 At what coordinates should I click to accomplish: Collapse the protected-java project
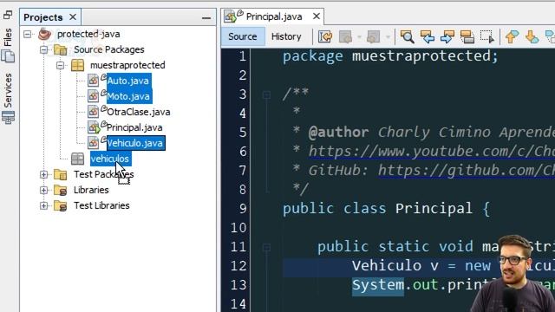tap(27, 34)
